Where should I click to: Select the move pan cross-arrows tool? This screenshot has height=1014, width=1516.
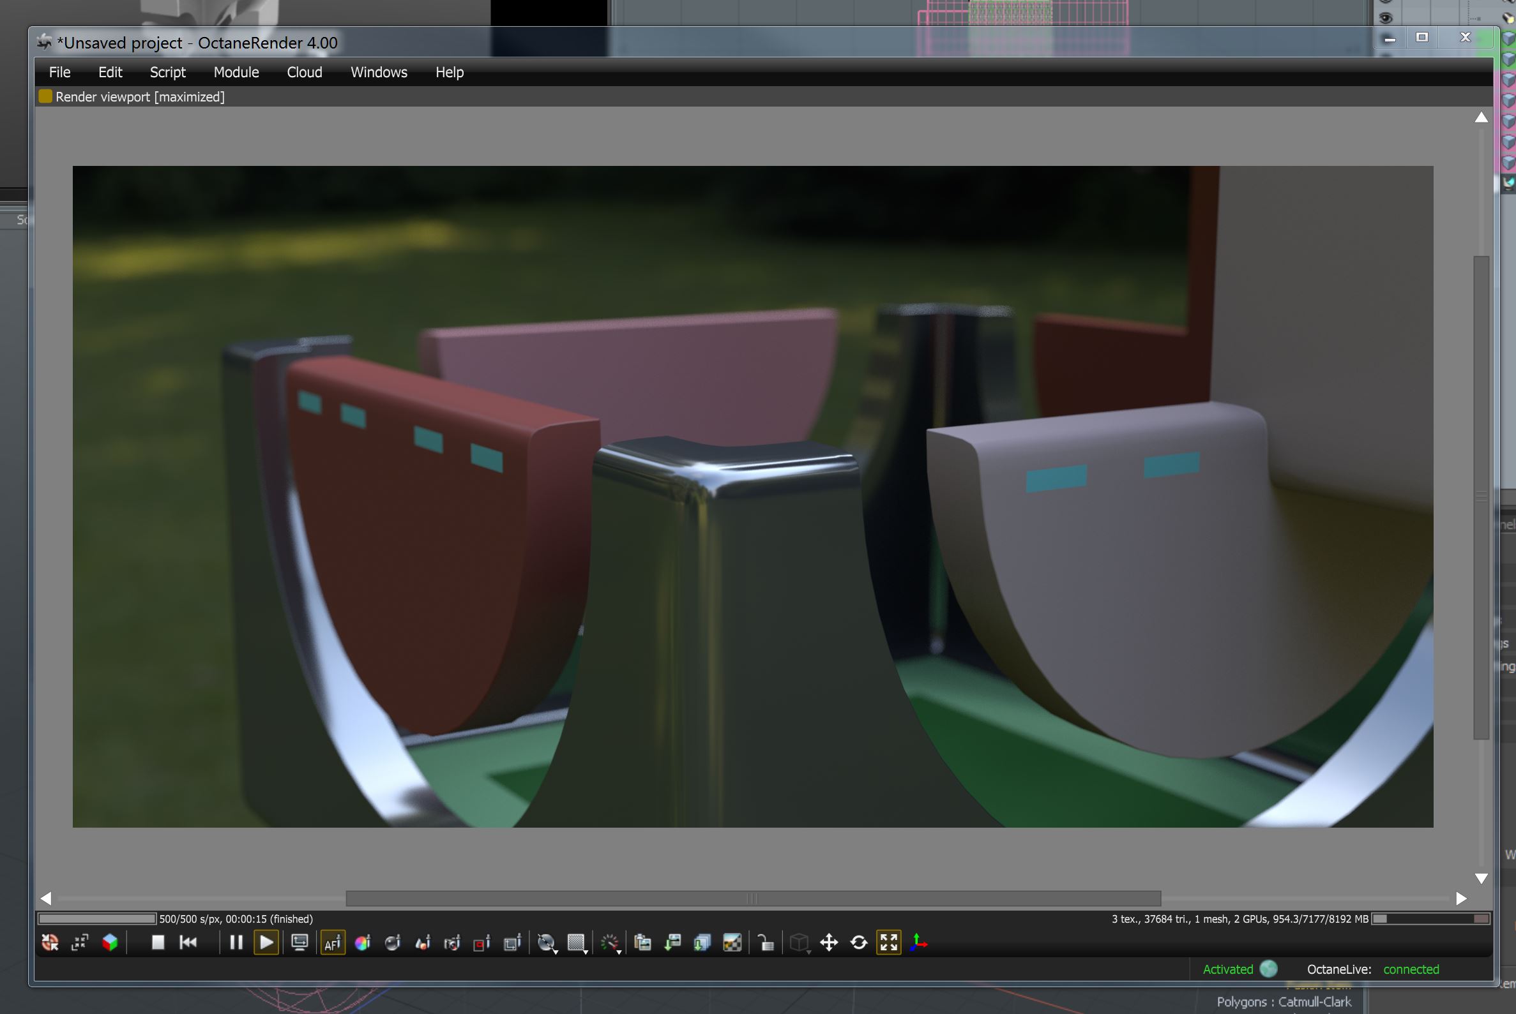point(829,943)
